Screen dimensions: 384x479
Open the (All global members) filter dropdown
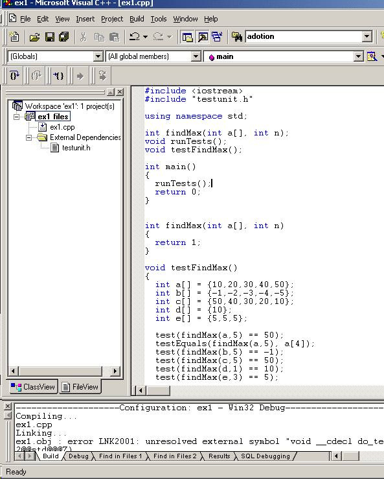(196, 56)
